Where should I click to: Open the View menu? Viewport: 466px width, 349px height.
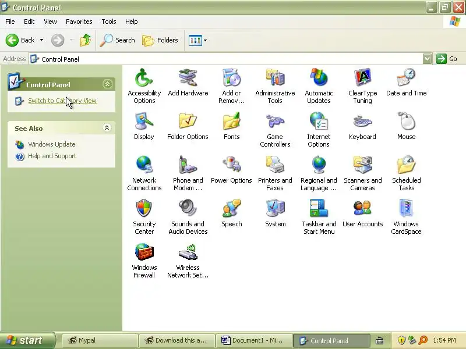[x=50, y=22]
